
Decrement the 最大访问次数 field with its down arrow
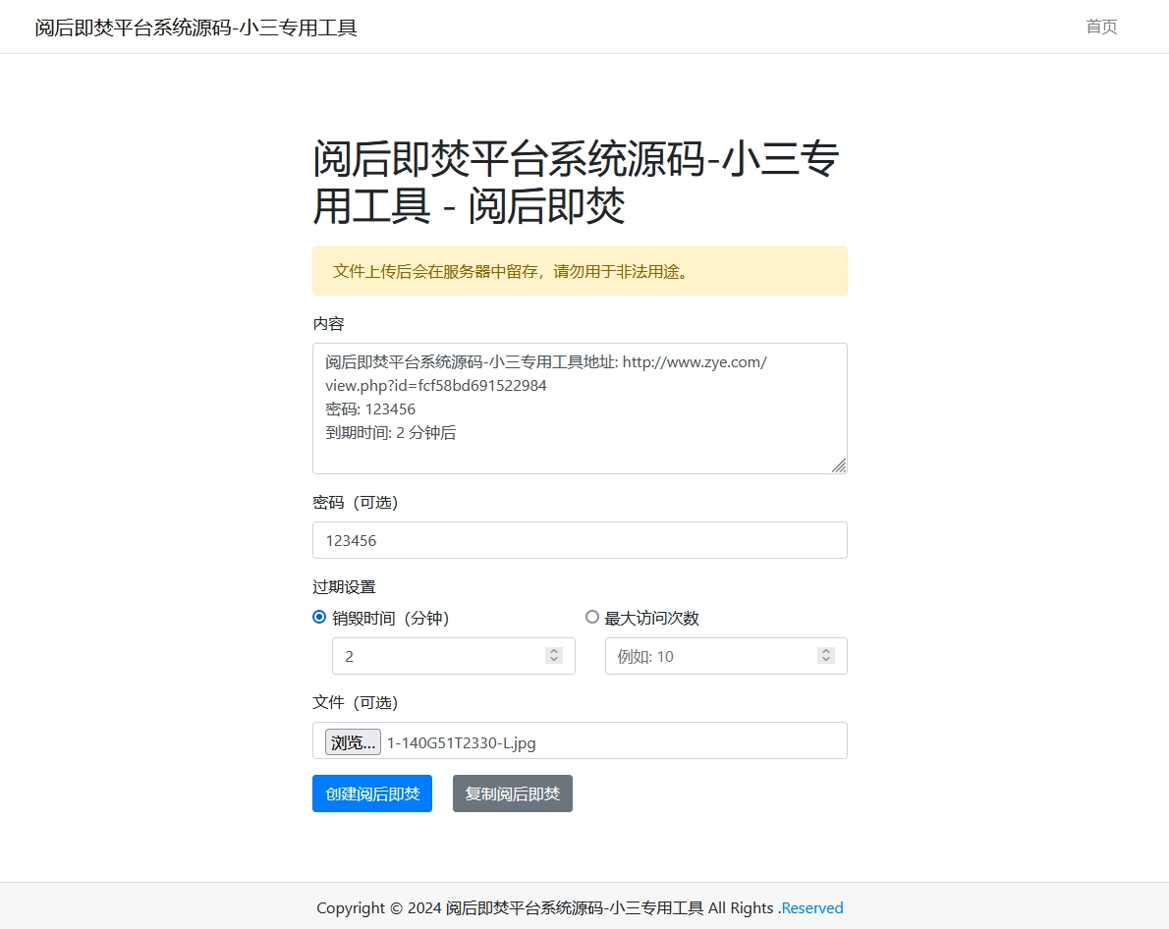click(x=825, y=661)
